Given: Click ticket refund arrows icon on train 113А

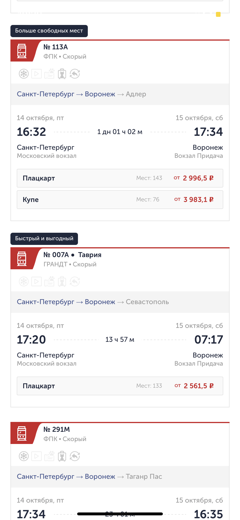Looking at the screenshot, I should (x=75, y=74).
